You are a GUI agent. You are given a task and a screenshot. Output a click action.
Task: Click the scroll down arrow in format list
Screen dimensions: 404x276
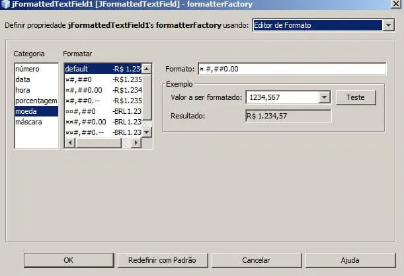coord(147,133)
